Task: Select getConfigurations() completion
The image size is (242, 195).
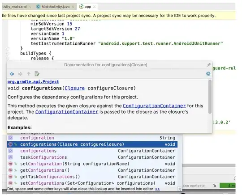Action: pyautogui.click(x=92, y=170)
